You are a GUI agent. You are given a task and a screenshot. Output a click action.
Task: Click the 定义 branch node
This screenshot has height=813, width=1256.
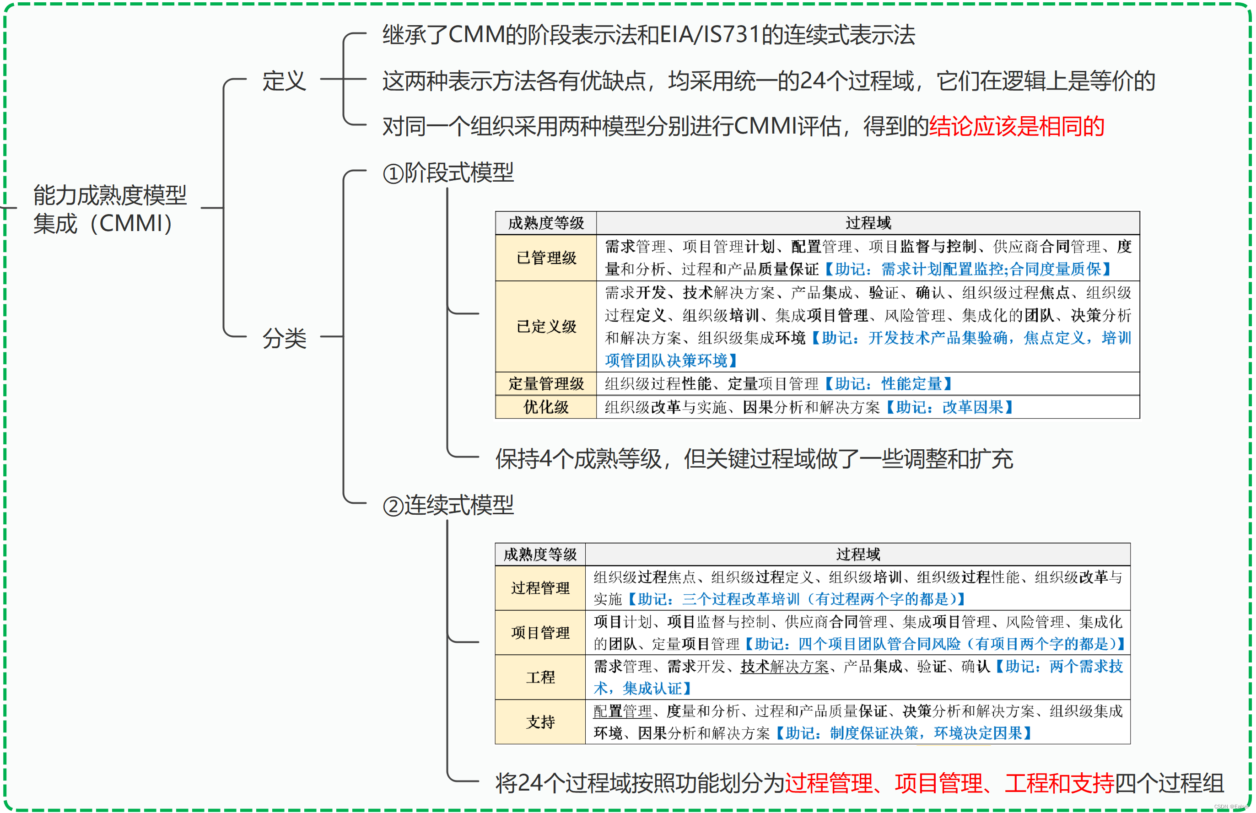click(x=285, y=81)
